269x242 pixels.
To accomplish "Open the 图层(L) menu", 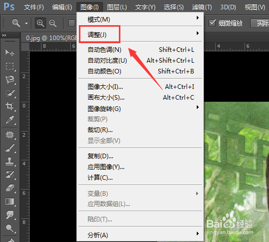I will pyautogui.click(x=117, y=7).
